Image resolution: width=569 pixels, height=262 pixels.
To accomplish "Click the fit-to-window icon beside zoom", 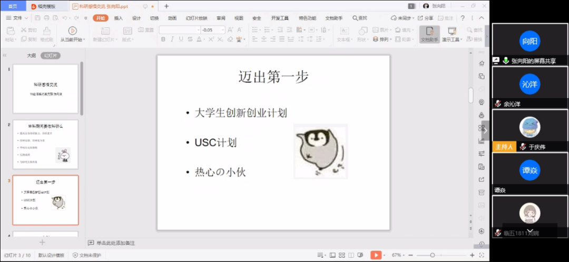I will tap(482, 255).
